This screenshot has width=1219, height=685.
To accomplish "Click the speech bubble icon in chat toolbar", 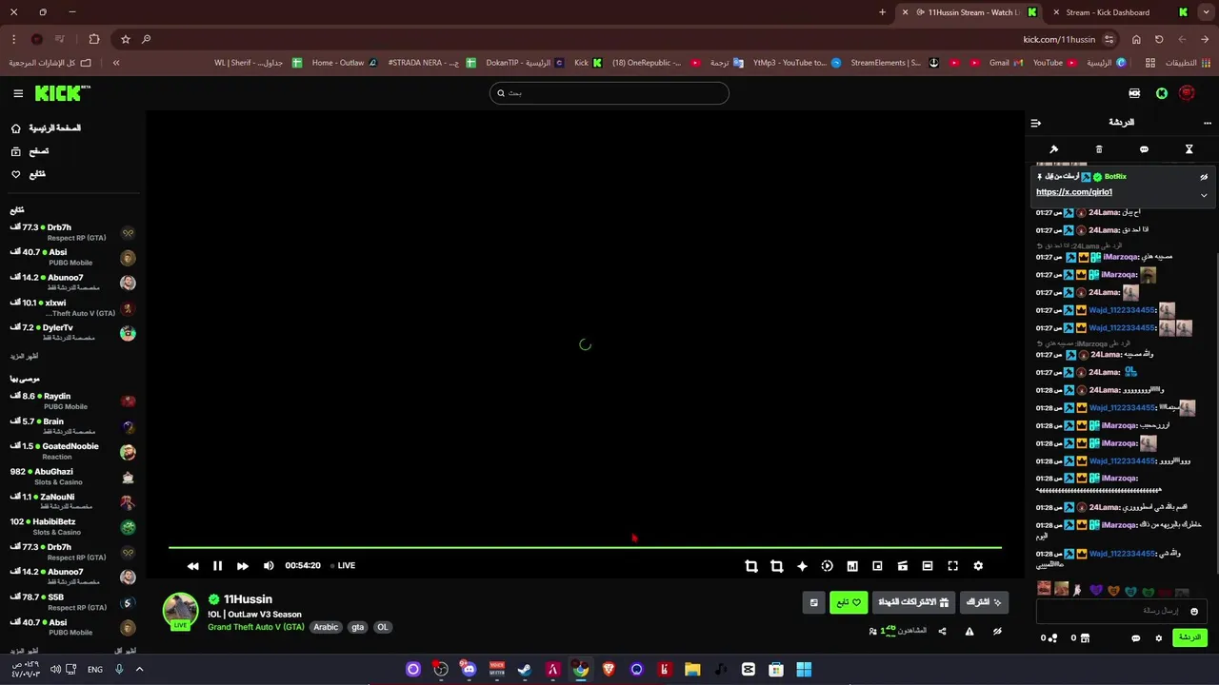I will pos(1144,149).
